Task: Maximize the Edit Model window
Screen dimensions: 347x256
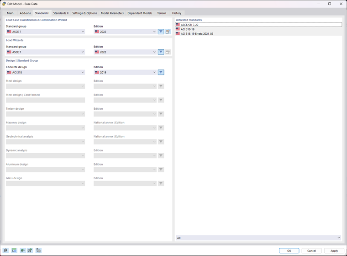Action: [330, 4]
